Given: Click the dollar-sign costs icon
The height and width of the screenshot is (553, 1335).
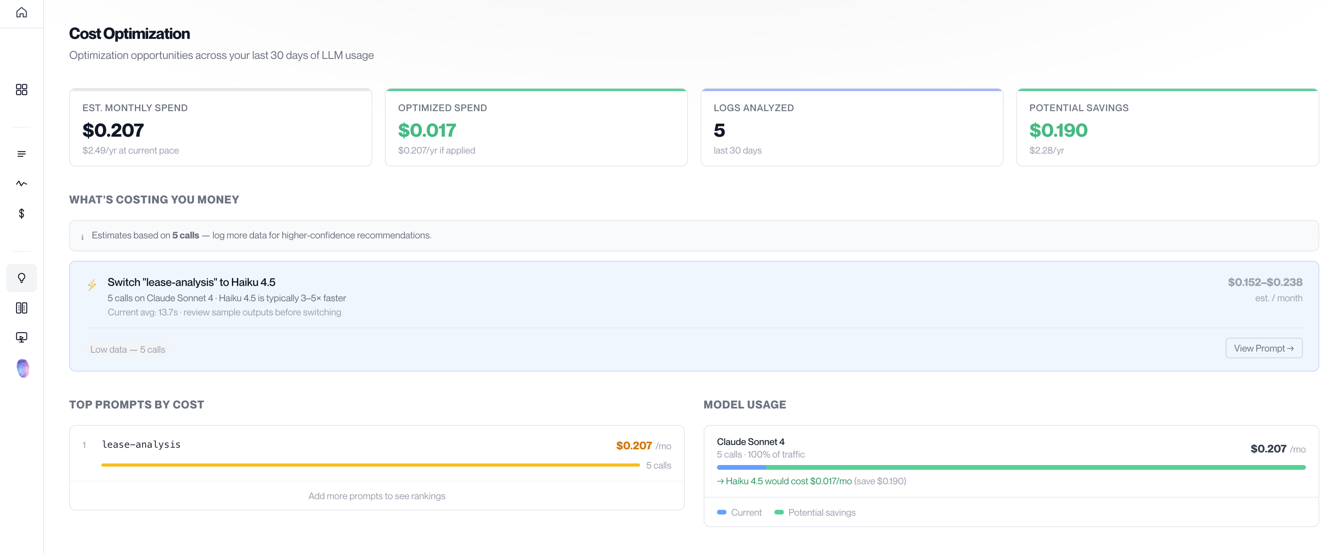Looking at the screenshot, I should click(x=22, y=213).
